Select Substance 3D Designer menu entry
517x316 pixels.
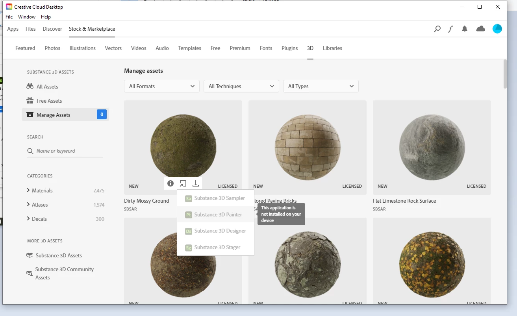click(x=215, y=231)
